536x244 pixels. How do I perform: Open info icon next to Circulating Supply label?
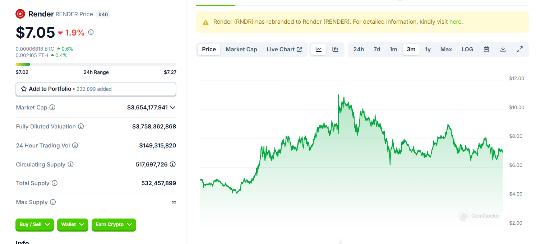[71, 164]
